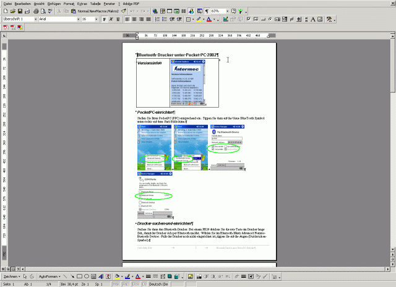
Task: Toggle the drawing toolbar icon
Action: point(191,11)
